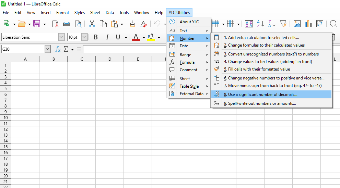Click the Clone Formatting paintbrush icon
Viewport: 340px width, 188px height.
tap(132, 24)
